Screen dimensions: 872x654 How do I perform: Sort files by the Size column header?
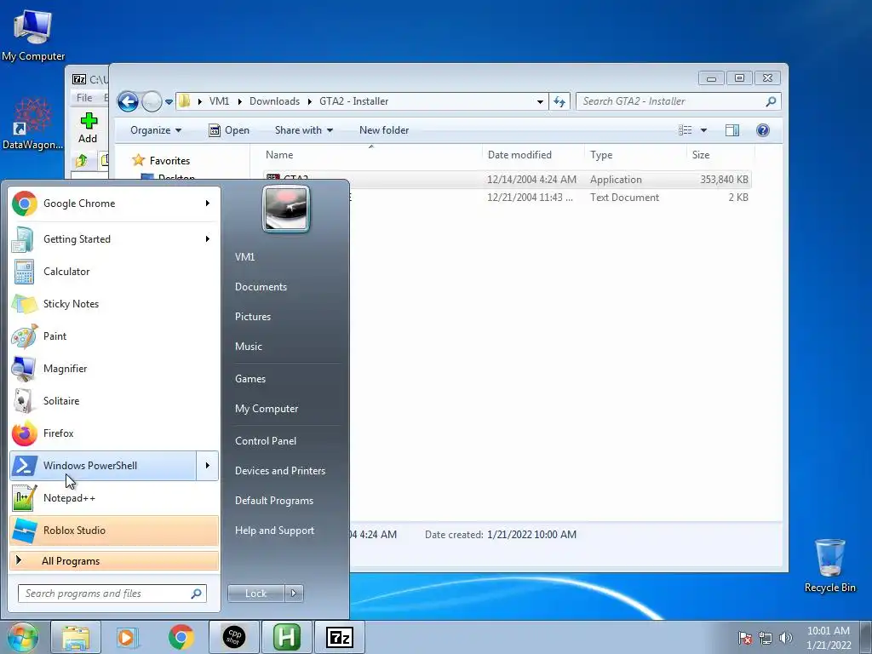(720, 155)
